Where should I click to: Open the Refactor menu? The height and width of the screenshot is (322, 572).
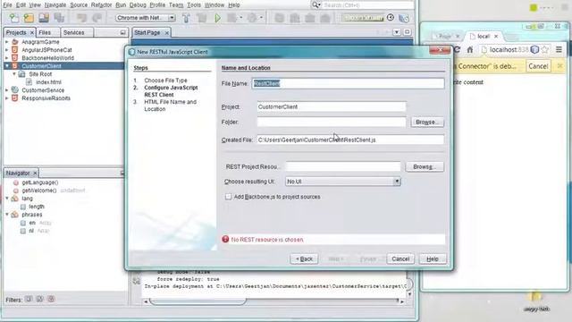101,4
